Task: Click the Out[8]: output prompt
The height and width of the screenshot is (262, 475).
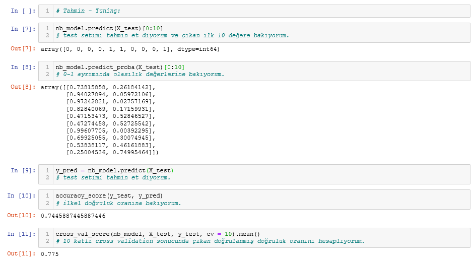Action: coord(23,87)
